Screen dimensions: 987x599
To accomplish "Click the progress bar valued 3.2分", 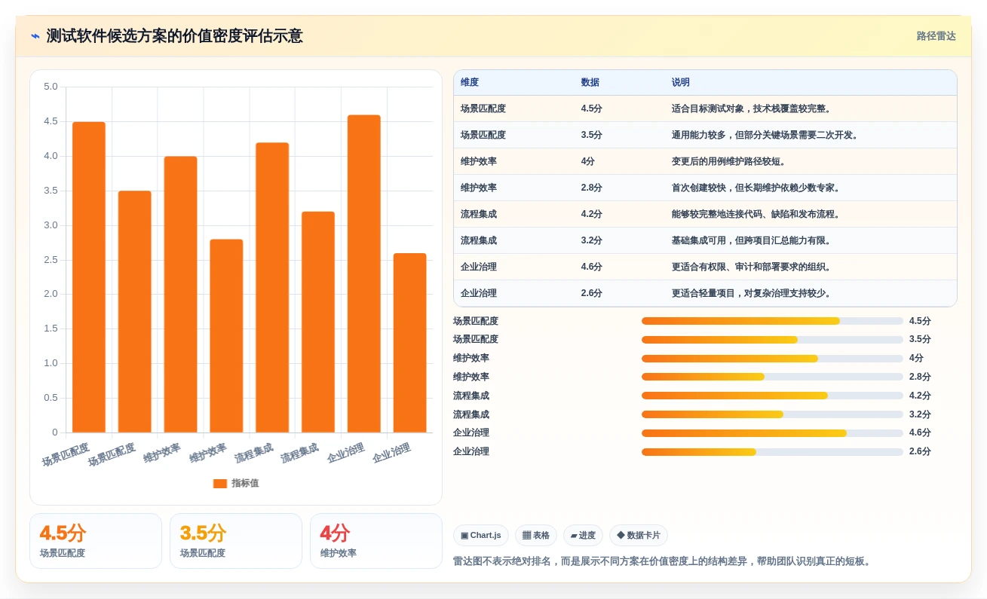I will [772, 414].
